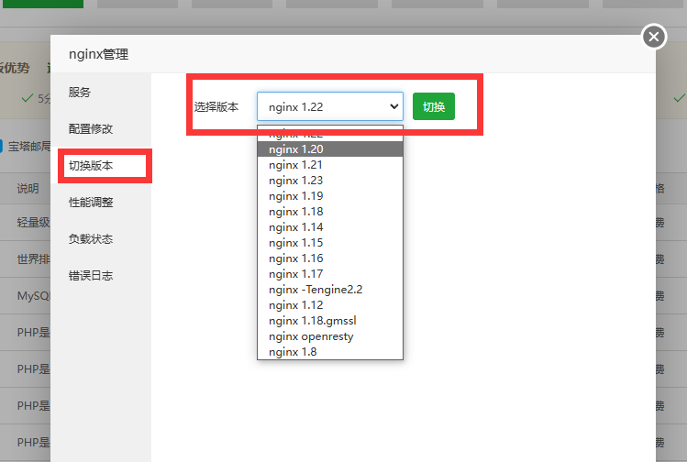This screenshot has height=462, width=687.
Task: Choose nginx 1.16 from the version list
Action: pyautogui.click(x=330, y=258)
